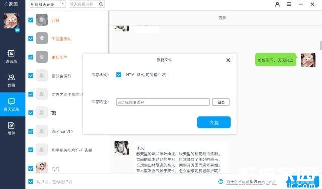Click the 目录 browse button

tap(221, 102)
